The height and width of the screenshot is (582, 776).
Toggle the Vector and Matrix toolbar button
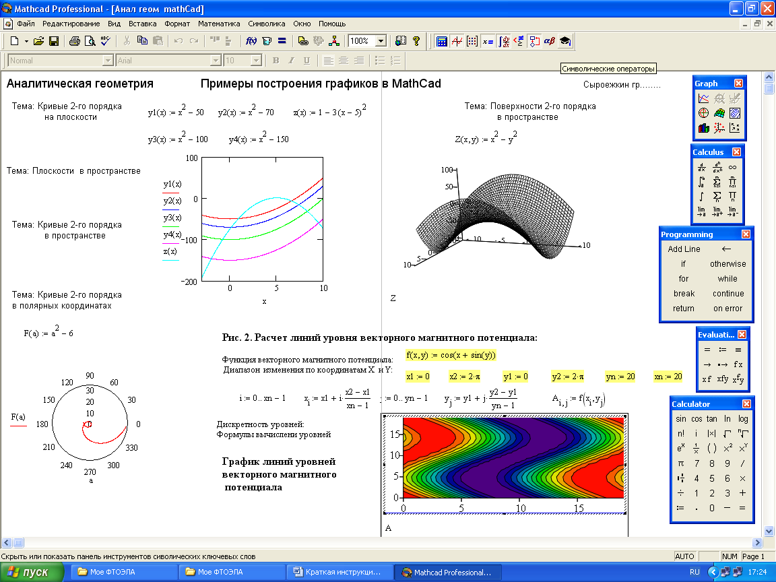coord(472,41)
